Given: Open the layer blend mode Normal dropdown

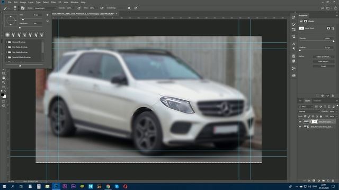Looking at the screenshot, I should [309, 111].
